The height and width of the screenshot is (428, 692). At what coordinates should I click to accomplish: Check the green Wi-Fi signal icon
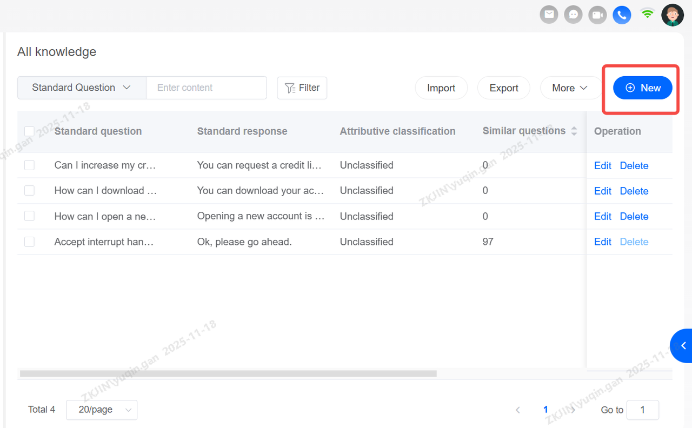(647, 14)
